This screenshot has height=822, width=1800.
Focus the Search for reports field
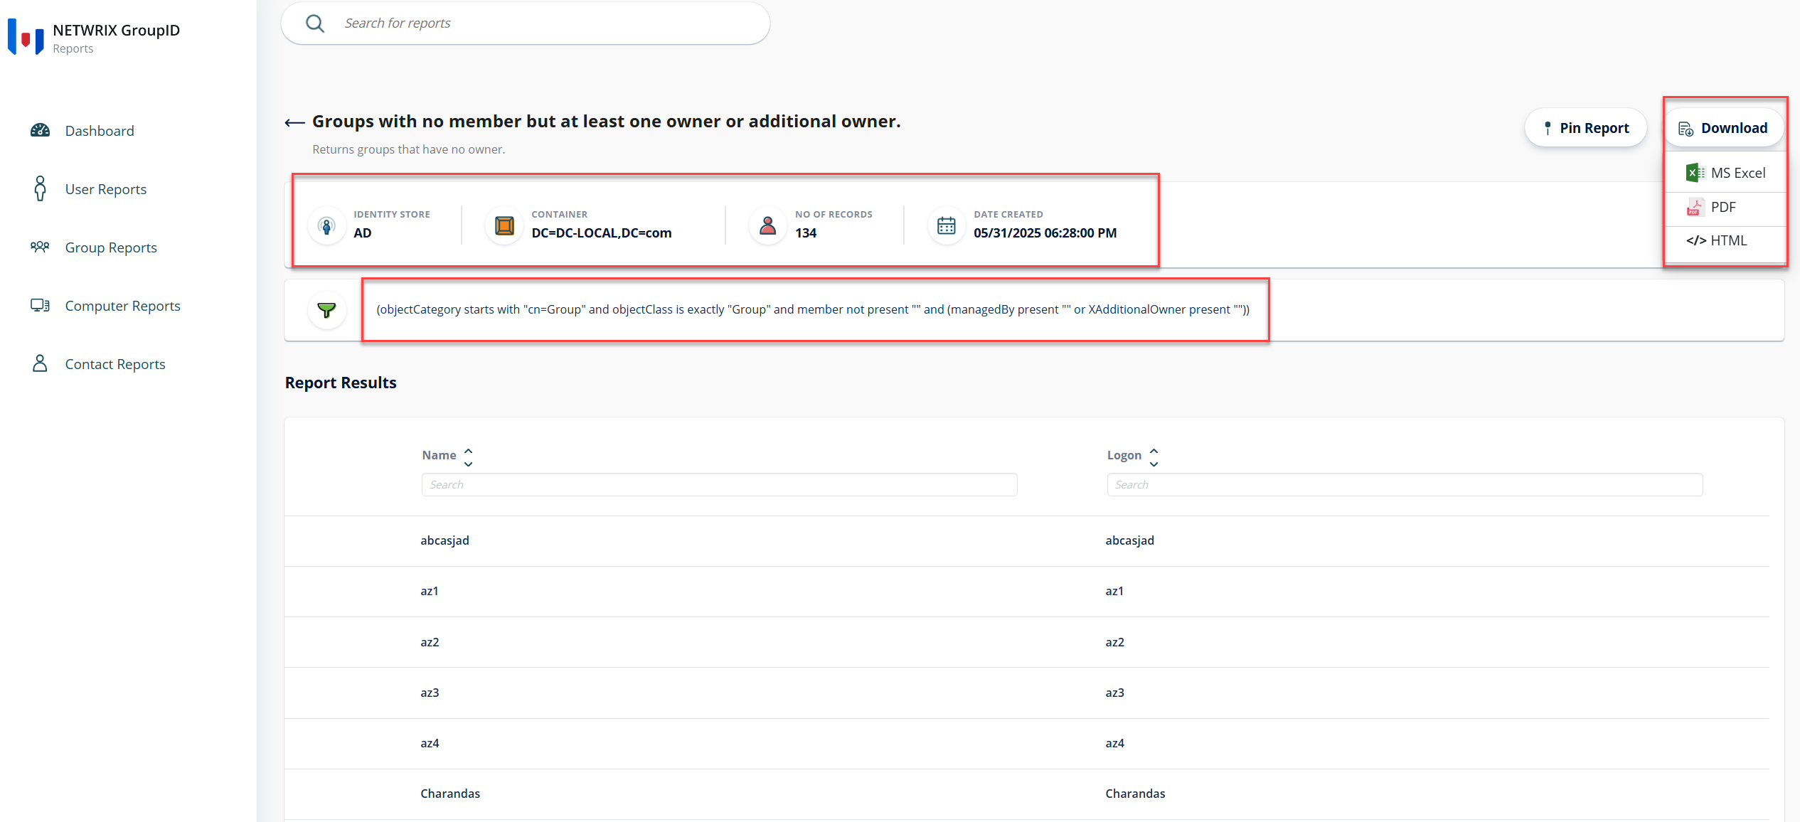[x=526, y=23]
